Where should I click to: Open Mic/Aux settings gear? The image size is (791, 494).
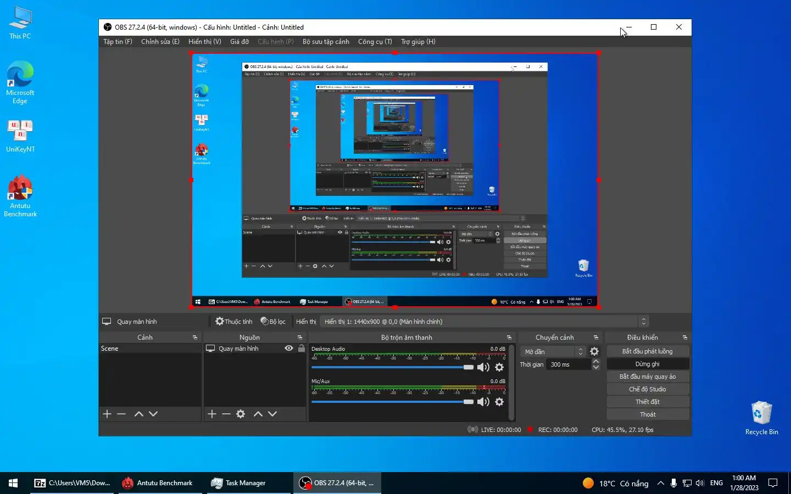[499, 402]
